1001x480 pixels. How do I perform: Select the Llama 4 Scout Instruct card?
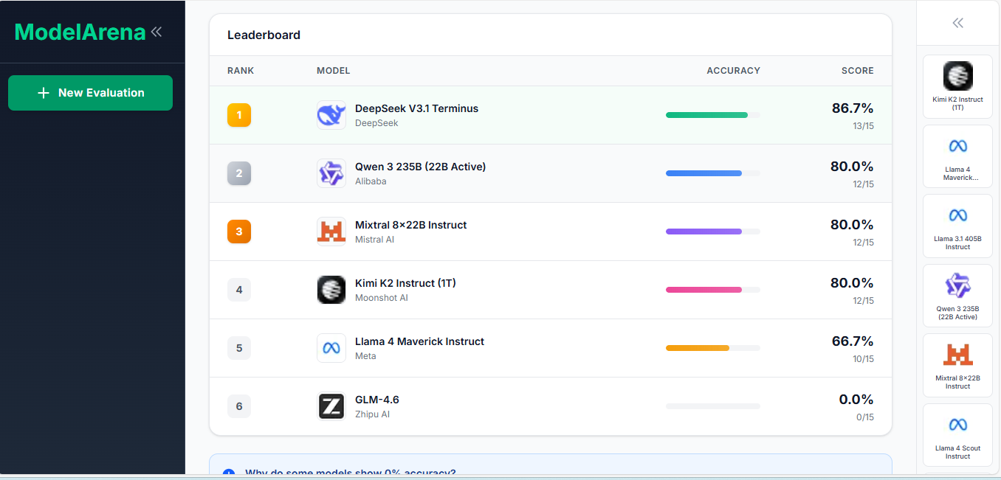click(x=957, y=435)
